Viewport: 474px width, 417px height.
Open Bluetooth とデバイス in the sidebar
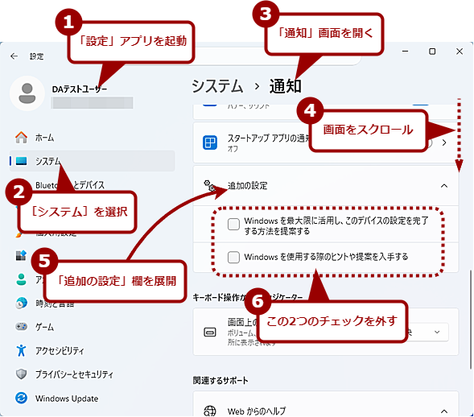pos(69,185)
